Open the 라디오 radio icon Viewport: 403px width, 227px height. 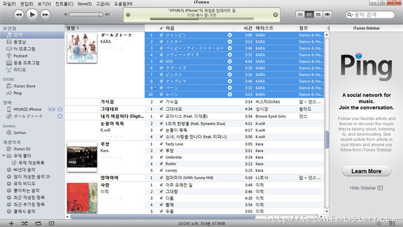(x=9, y=70)
